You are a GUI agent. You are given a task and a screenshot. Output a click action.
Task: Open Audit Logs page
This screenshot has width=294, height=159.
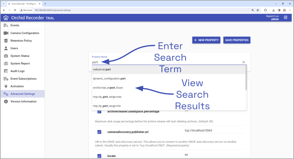click(x=17, y=71)
